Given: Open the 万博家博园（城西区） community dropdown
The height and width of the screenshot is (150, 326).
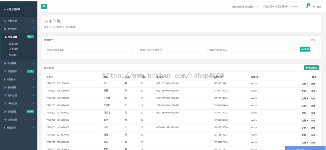Looking at the screenshot, I should pos(245,6).
